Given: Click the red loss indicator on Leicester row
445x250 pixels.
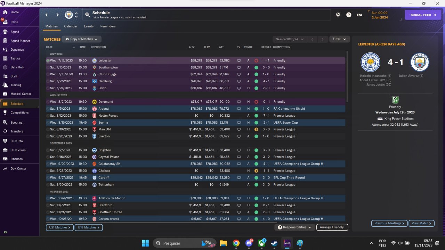Looking at the screenshot, I should [x=256, y=60].
